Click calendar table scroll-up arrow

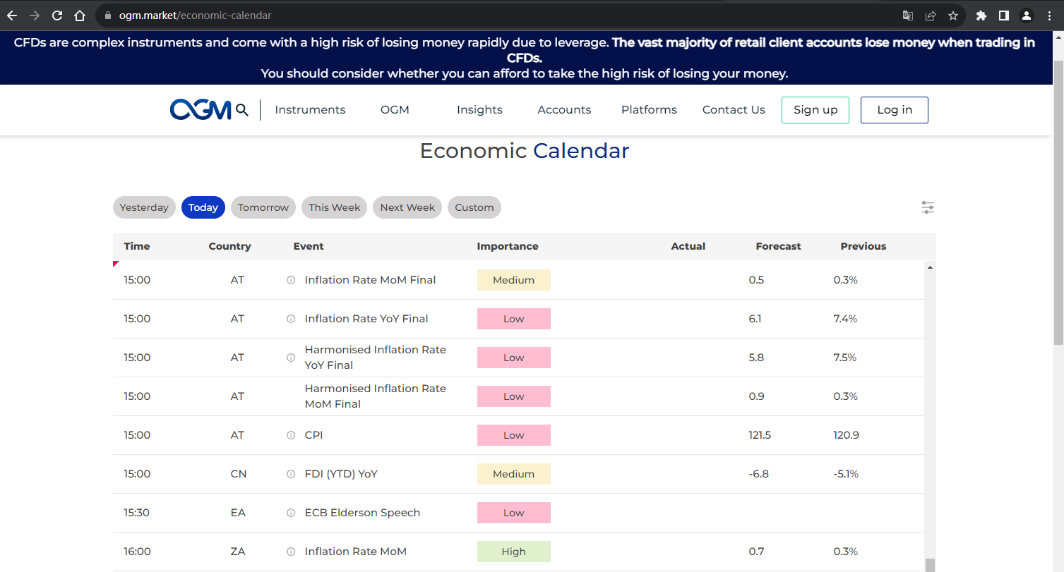pyautogui.click(x=930, y=268)
